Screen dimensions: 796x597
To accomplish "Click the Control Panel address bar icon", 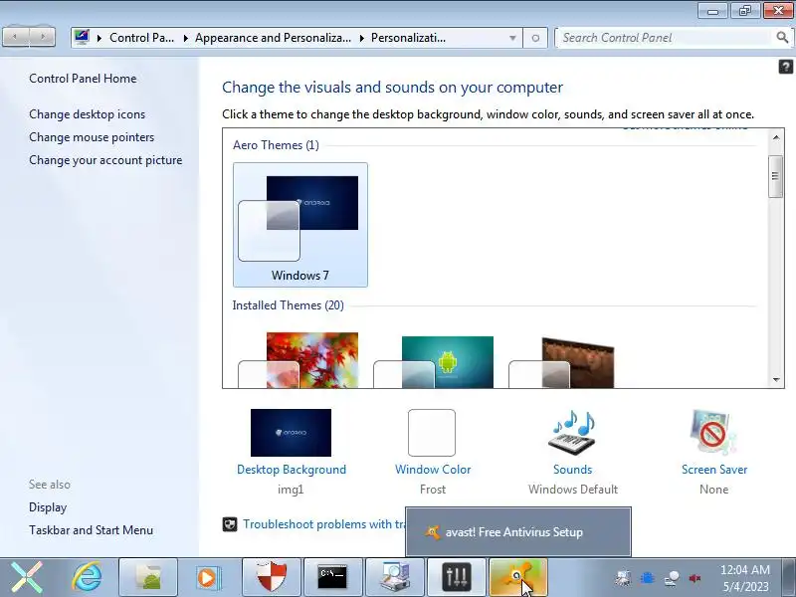I will click(82, 37).
